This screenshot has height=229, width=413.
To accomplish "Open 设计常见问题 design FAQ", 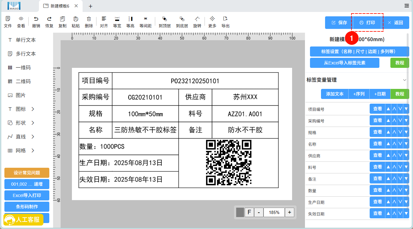I will pyautogui.click(x=27, y=173).
